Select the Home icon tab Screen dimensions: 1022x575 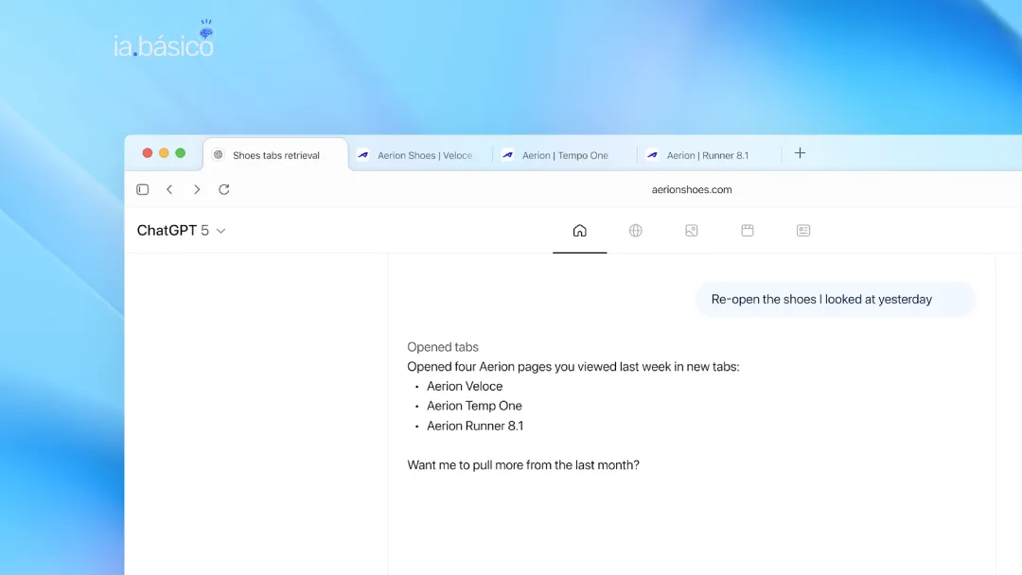pos(579,231)
